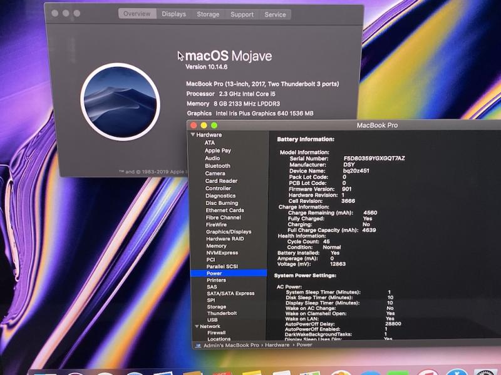Open the Displays tab

pyautogui.click(x=173, y=14)
